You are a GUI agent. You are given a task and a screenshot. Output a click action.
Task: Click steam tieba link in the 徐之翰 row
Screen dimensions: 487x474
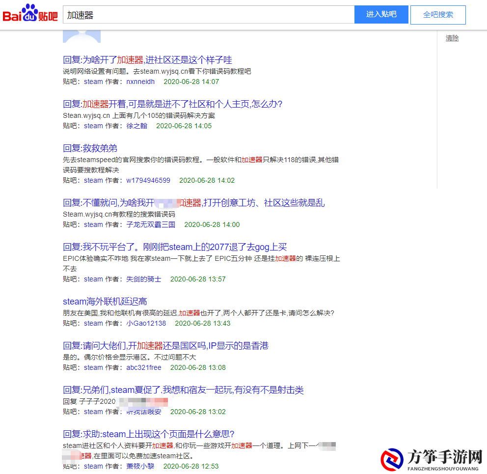(x=93, y=126)
